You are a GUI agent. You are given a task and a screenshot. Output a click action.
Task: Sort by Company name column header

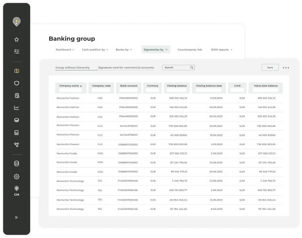[70, 86]
